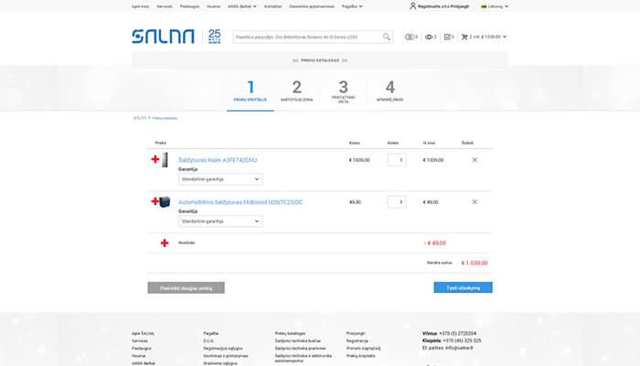The image size is (640, 366).
Task: Click footer Vilnius phone number
Action: pyautogui.click(x=457, y=334)
